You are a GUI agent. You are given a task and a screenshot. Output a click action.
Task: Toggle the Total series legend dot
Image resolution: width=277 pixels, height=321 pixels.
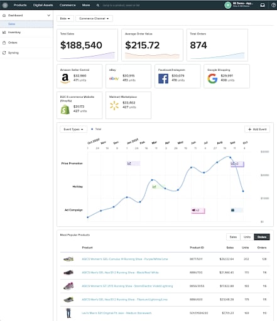click(x=92, y=129)
